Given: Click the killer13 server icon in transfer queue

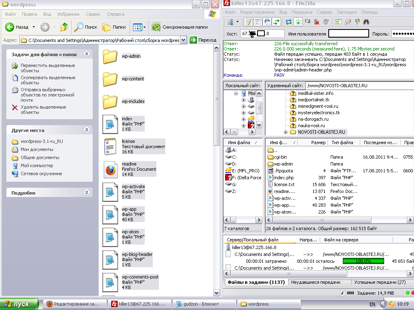Looking at the screenshot, I should [x=228, y=247].
